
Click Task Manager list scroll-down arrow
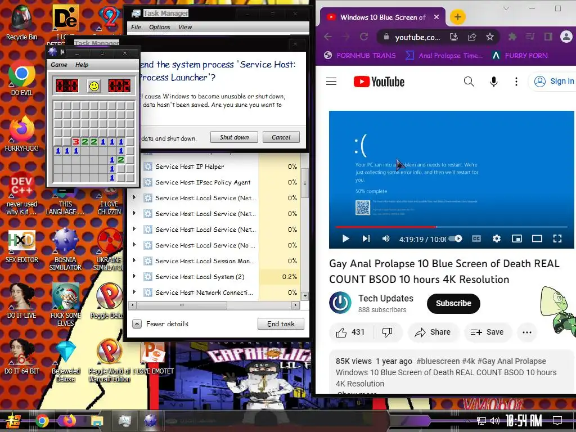[x=304, y=296]
